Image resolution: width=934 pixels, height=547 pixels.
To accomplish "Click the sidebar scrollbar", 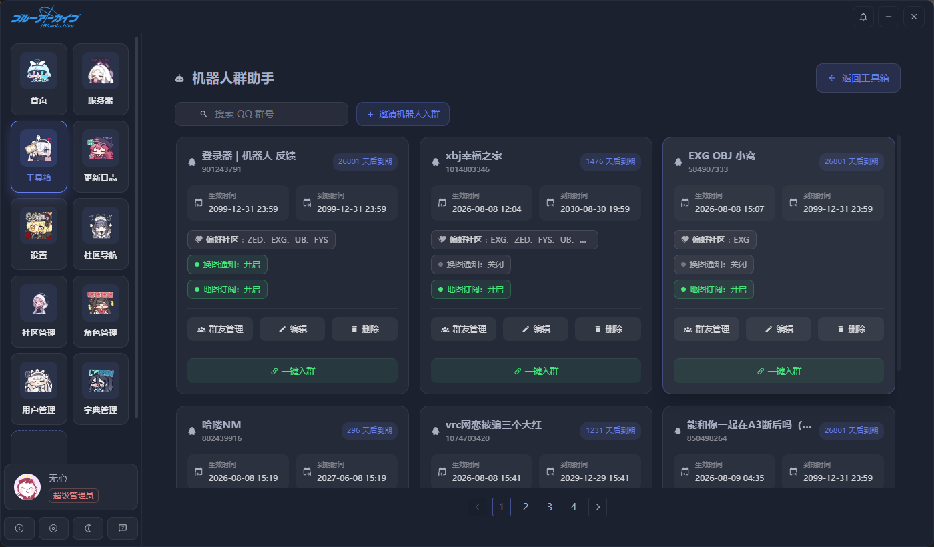I will click(x=137, y=227).
